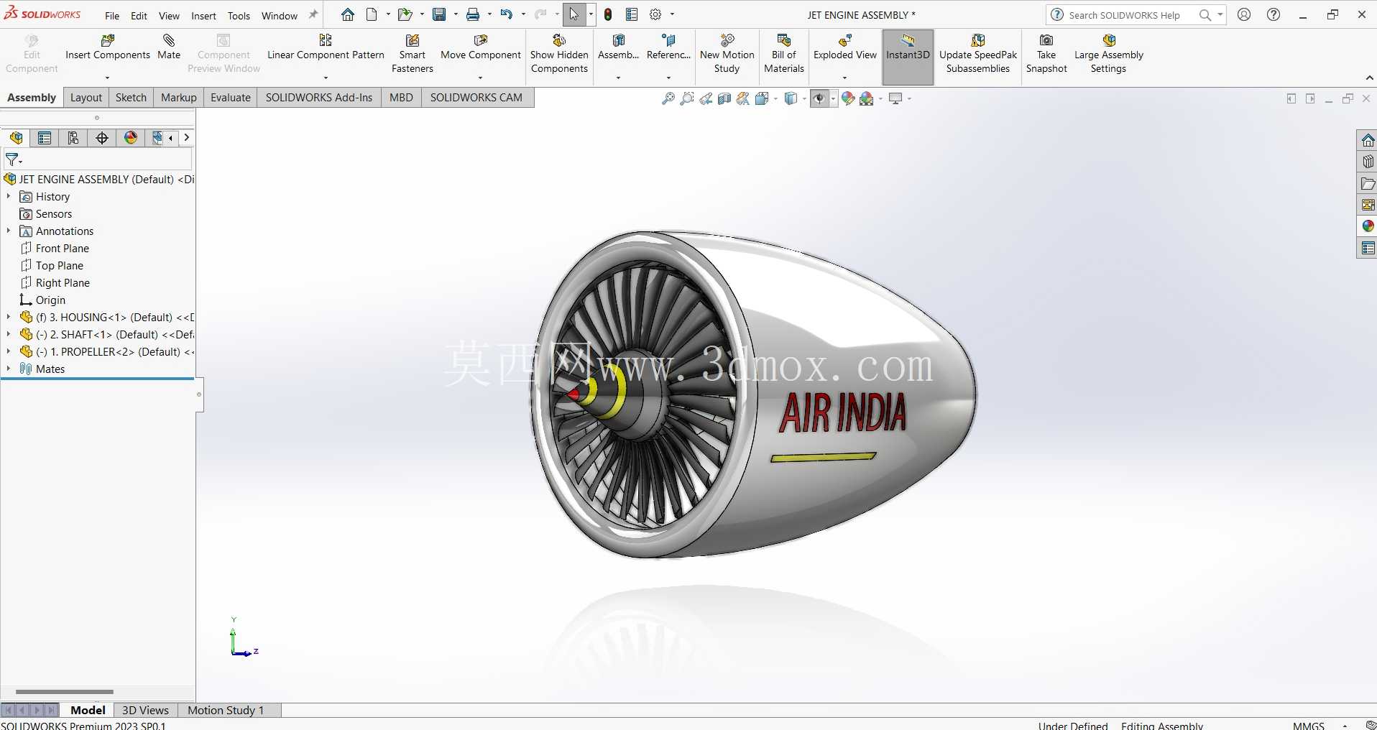1377x730 pixels.
Task: Open Linear Component Pattern dropdown arrow
Action: (x=326, y=78)
